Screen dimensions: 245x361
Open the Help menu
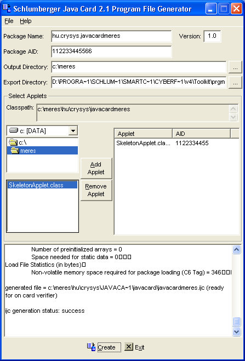tap(26, 21)
